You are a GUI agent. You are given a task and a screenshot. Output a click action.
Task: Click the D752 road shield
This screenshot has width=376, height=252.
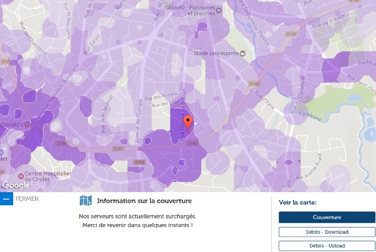pos(140,162)
